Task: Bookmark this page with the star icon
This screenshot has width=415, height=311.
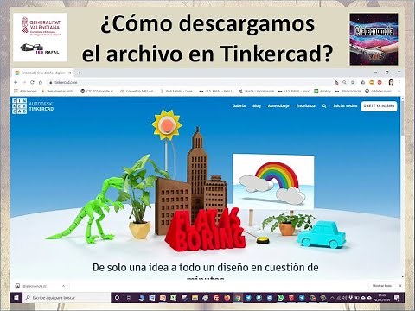Action: coord(353,82)
